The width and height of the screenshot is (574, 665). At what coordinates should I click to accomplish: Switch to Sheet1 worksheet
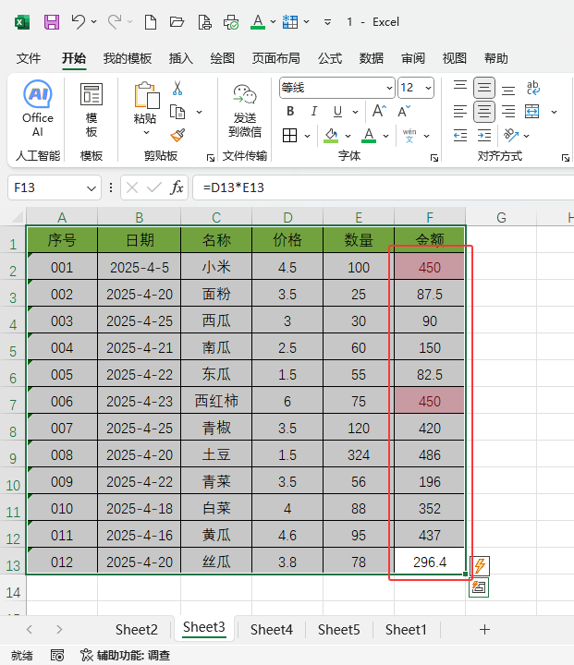pyautogui.click(x=406, y=630)
